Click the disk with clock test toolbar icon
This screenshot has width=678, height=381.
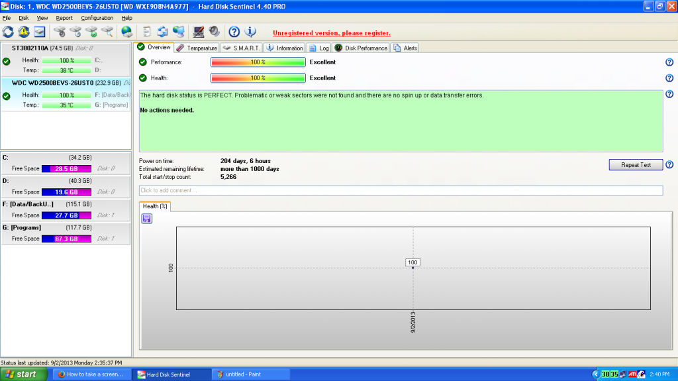(75, 32)
